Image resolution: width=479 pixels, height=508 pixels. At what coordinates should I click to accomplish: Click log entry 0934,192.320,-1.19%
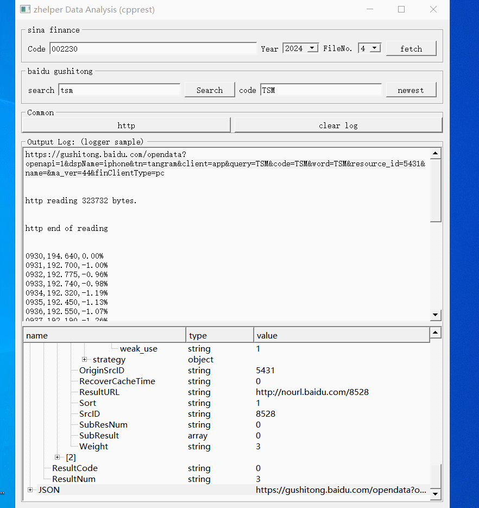click(66, 293)
